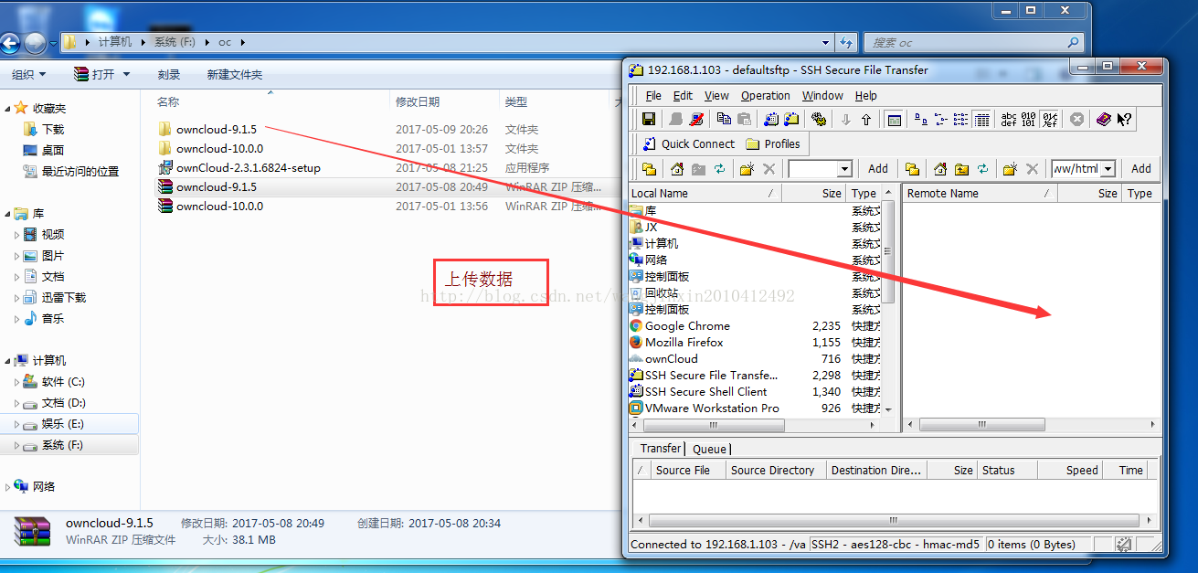Click the Connect toolbar icon
Viewport: 1198px width, 573px height.
pos(676,120)
